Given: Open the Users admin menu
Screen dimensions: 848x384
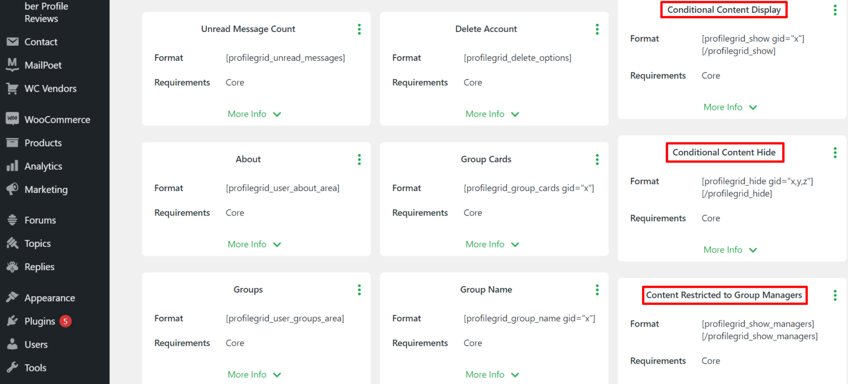Looking at the screenshot, I should click(x=36, y=344).
